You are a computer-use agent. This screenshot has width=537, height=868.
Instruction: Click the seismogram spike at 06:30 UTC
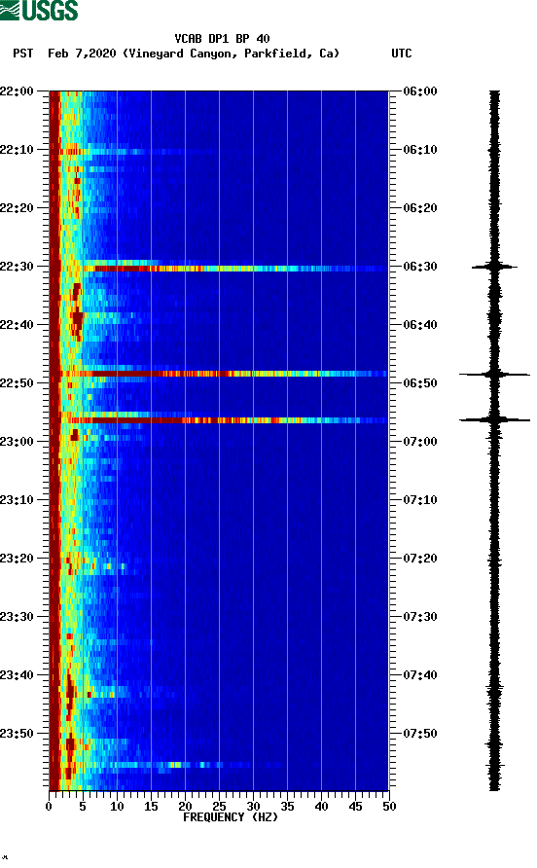(494, 267)
